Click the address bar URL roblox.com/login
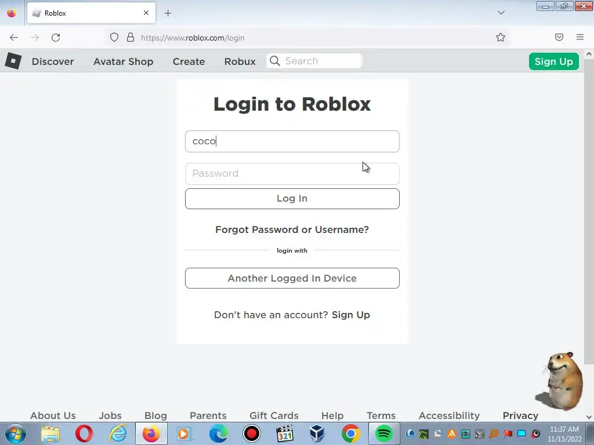 [x=193, y=38]
